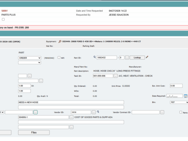Click the date 04/27/2026 14:22

[x=118, y=11]
